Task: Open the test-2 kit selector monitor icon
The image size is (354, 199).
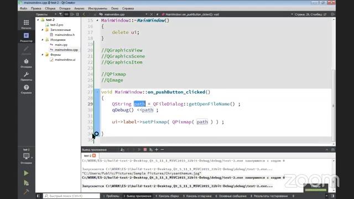Action: tap(26, 156)
